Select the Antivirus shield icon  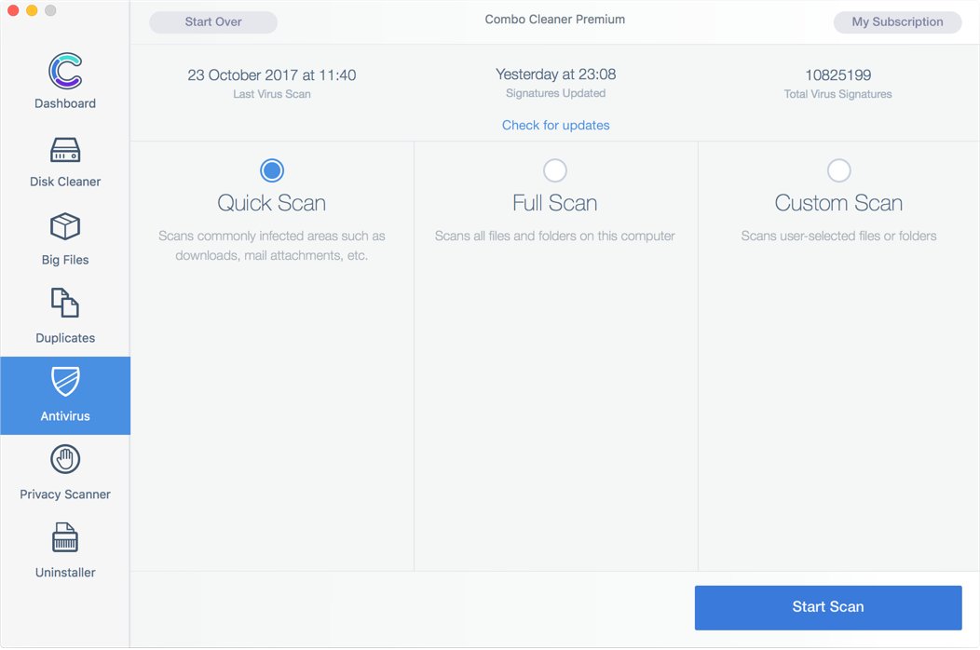point(65,382)
